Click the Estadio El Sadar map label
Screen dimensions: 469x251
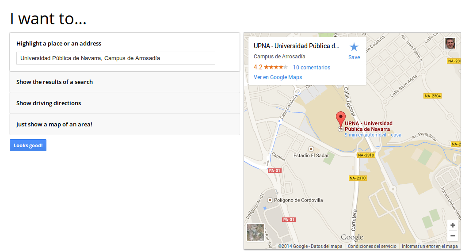pyautogui.click(x=311, y=156)
